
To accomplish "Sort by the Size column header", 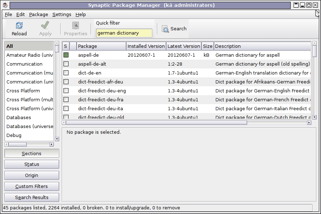I will 208,46.
